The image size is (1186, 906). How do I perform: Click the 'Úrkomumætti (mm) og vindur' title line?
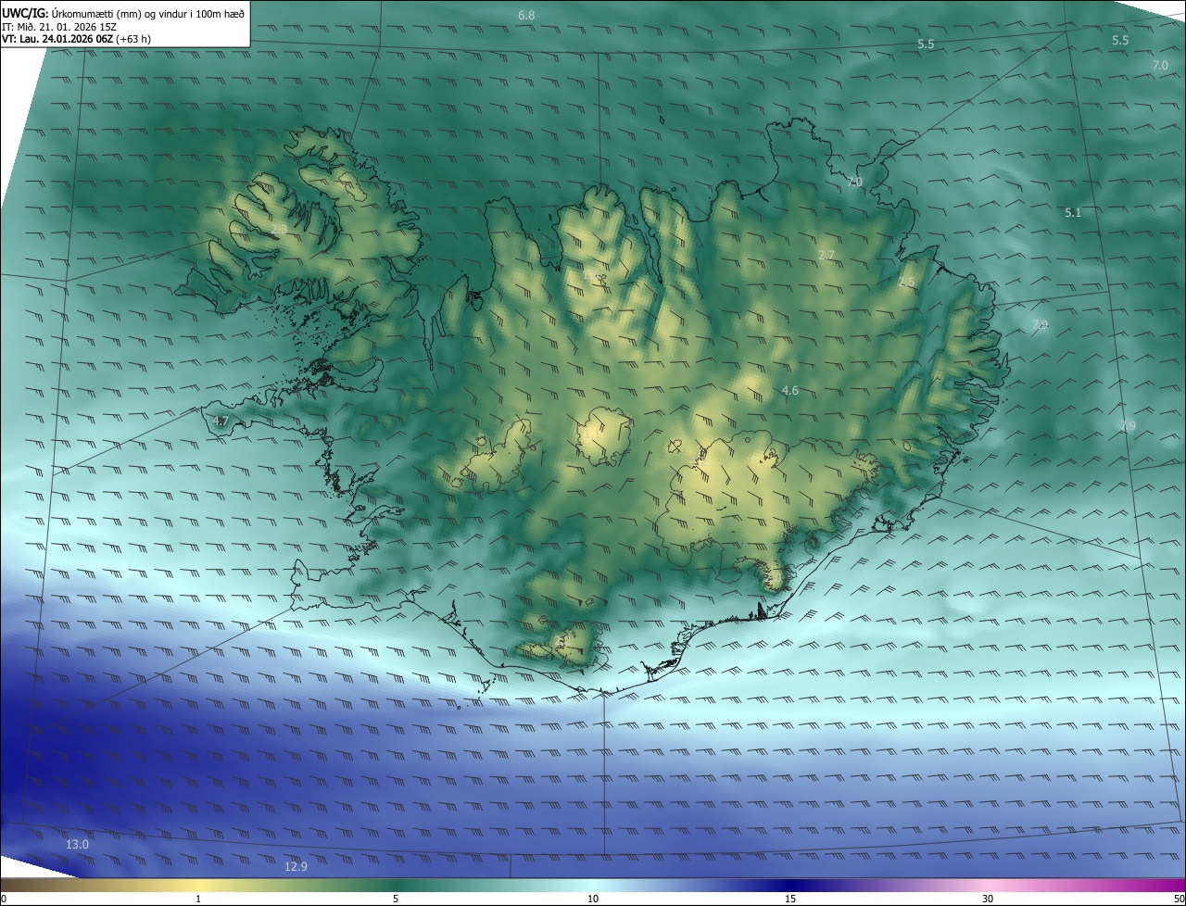[123, 14]
